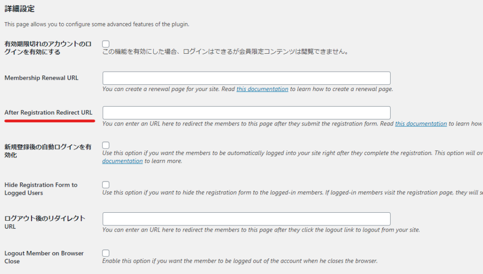Click the 有効期限切れのアカウント label text

[x=48, y=48]
